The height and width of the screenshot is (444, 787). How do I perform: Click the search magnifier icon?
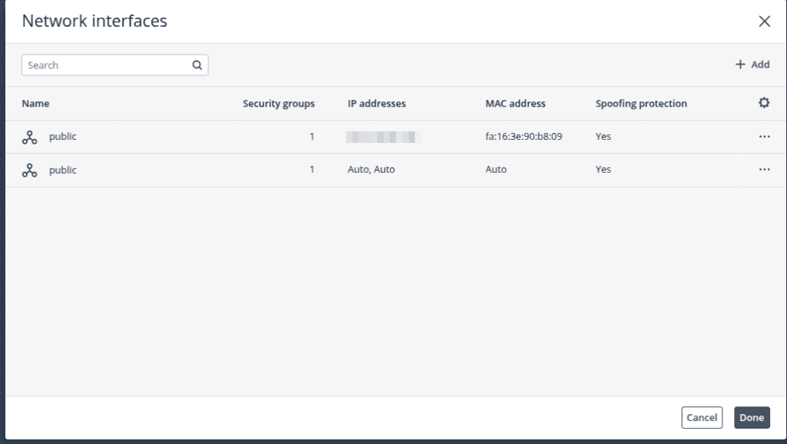click(198, 65)
